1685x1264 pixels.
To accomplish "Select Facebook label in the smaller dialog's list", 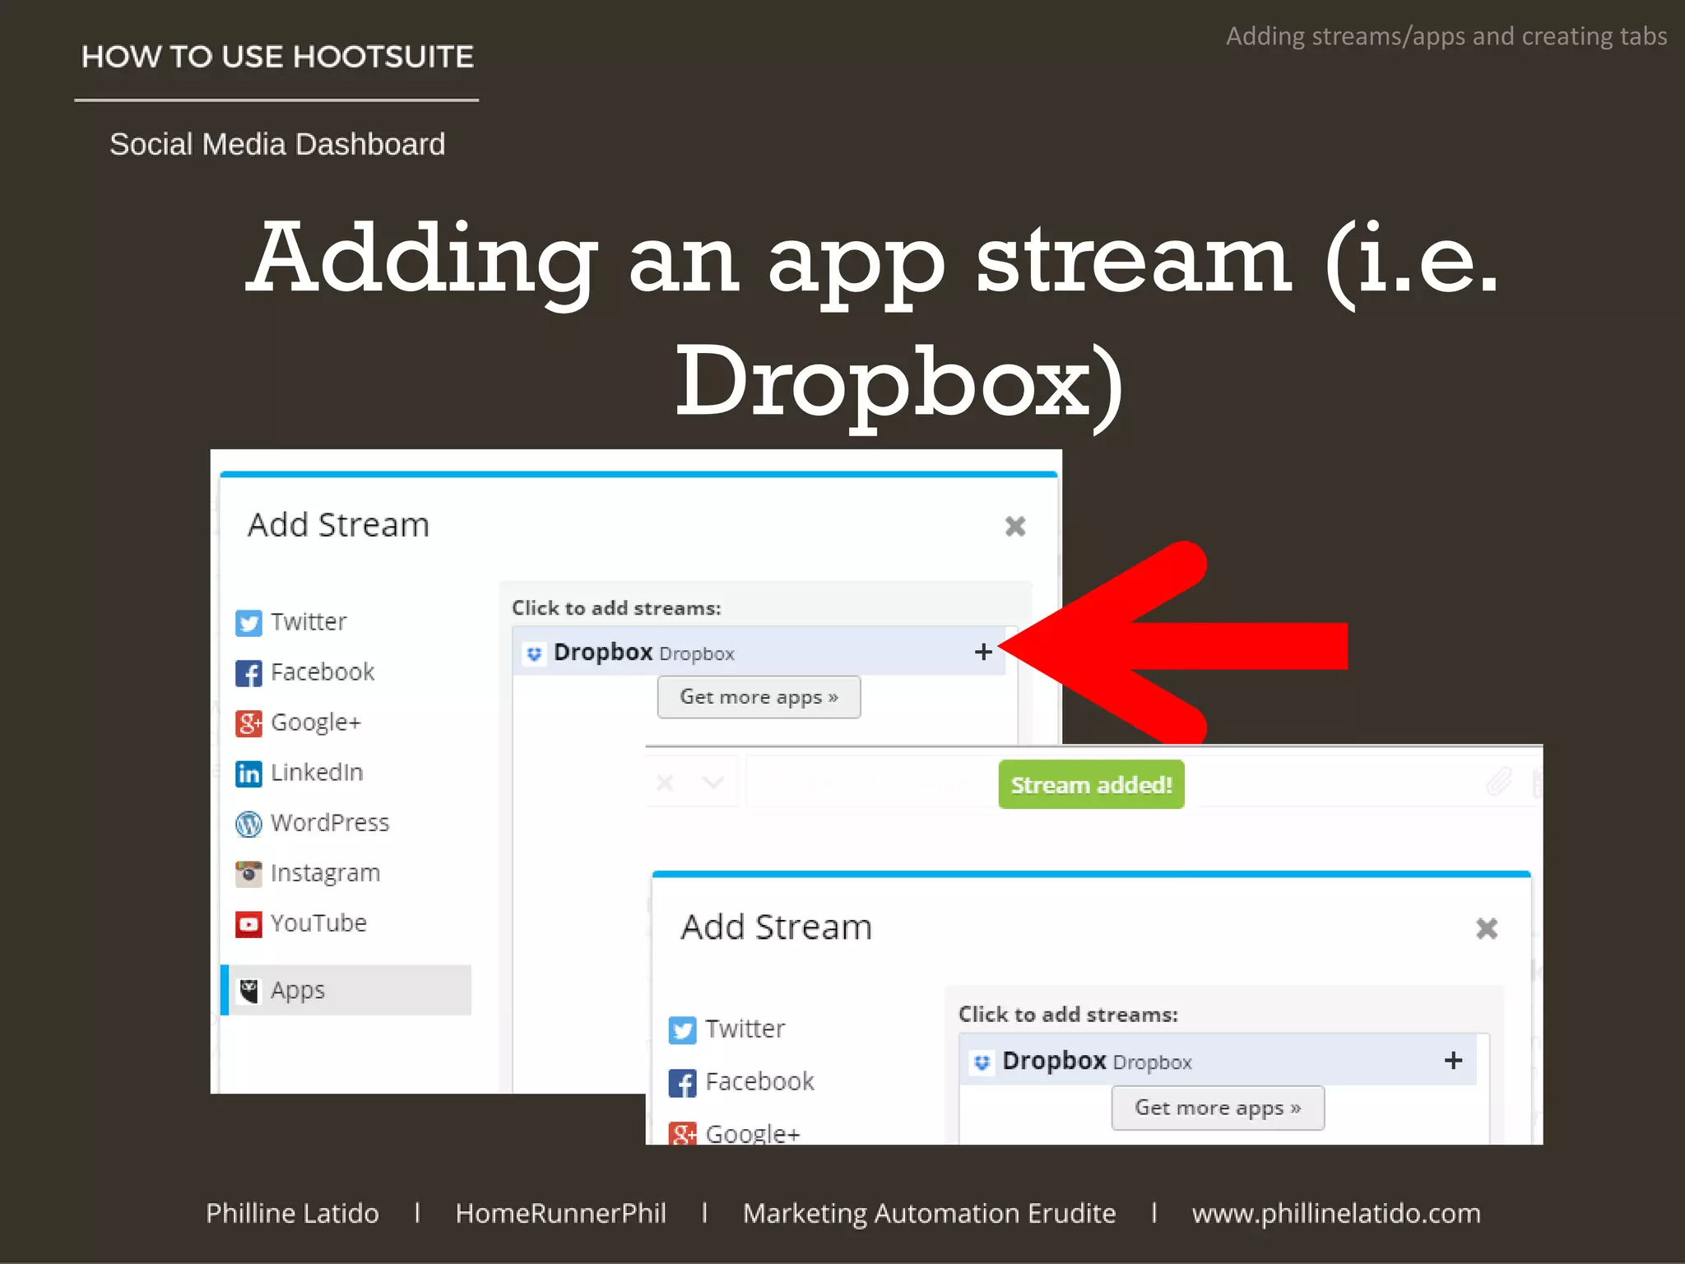I will [x=759, y=1080].
